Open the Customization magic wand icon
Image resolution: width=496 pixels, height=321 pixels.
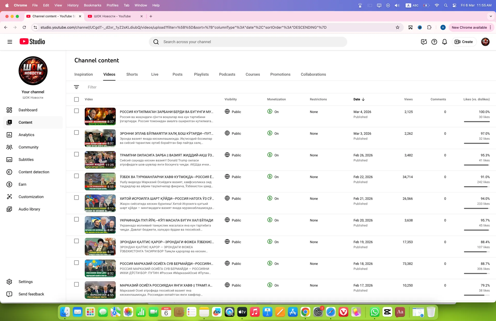[9, 197]
